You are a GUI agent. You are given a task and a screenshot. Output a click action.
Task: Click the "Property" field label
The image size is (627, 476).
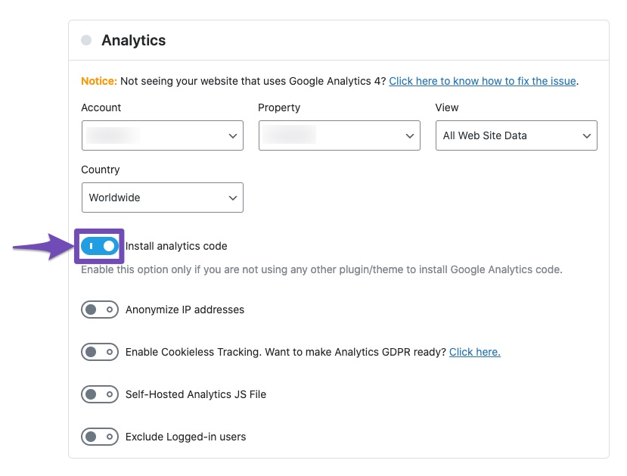279,107
